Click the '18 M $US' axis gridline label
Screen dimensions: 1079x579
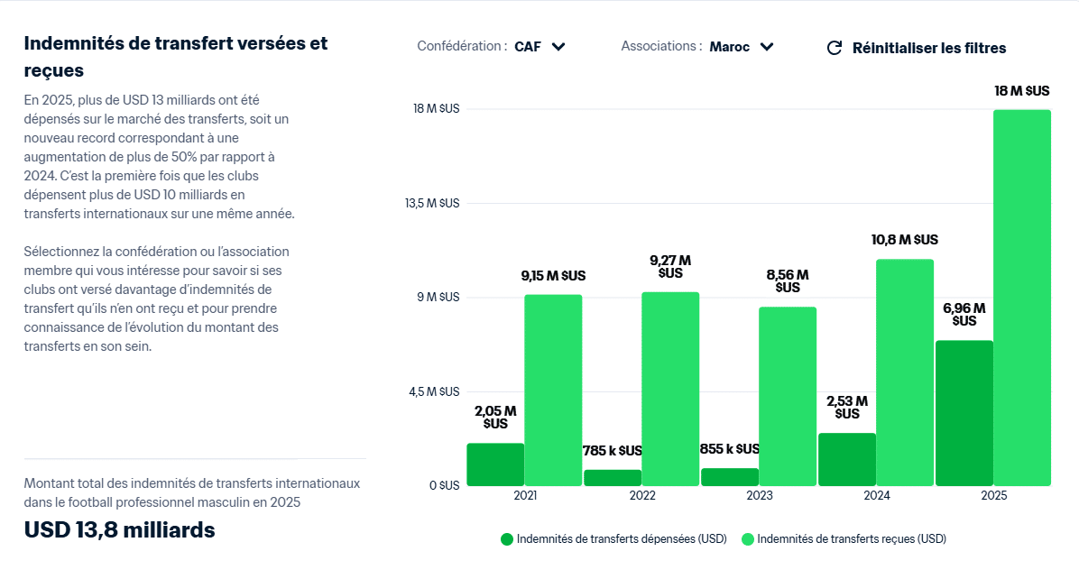pos(438,108)
